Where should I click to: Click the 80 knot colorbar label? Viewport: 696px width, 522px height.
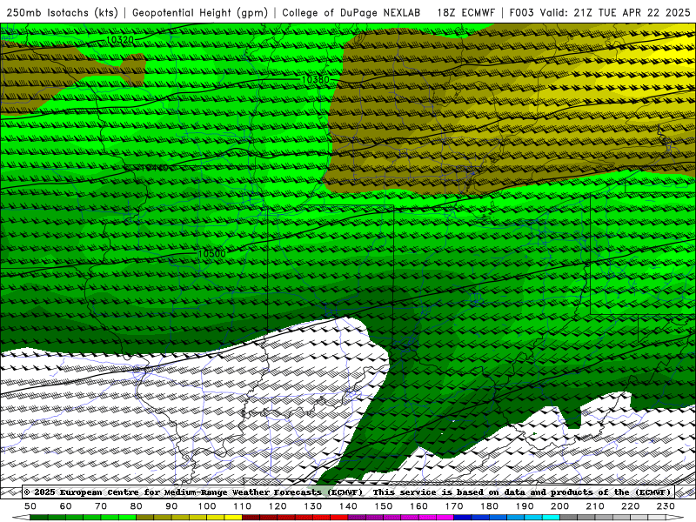coord(137,506)
